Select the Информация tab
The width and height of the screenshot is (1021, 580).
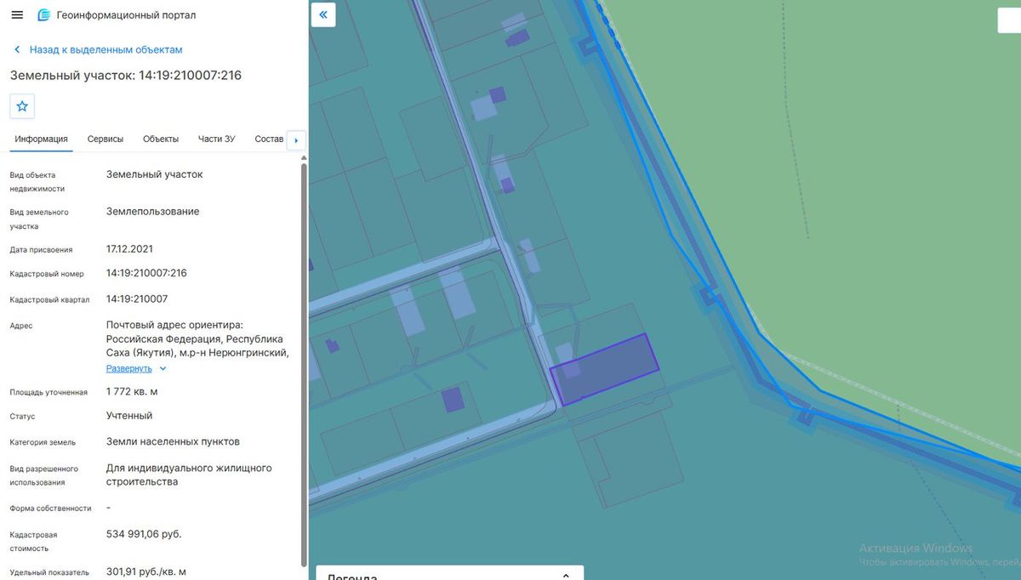click(41, 139)
